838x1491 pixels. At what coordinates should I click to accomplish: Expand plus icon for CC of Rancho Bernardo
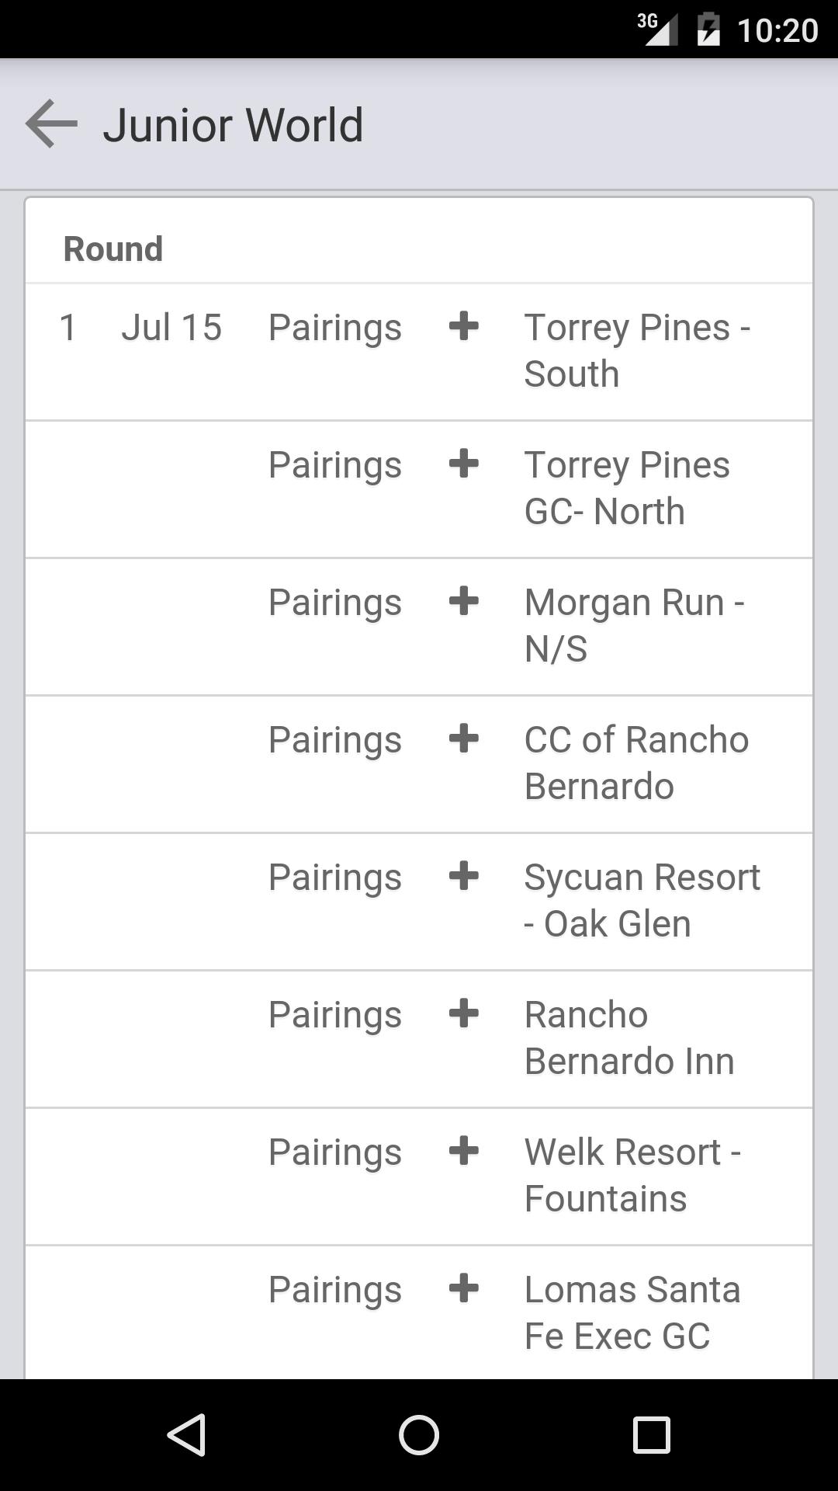(463, 739)
